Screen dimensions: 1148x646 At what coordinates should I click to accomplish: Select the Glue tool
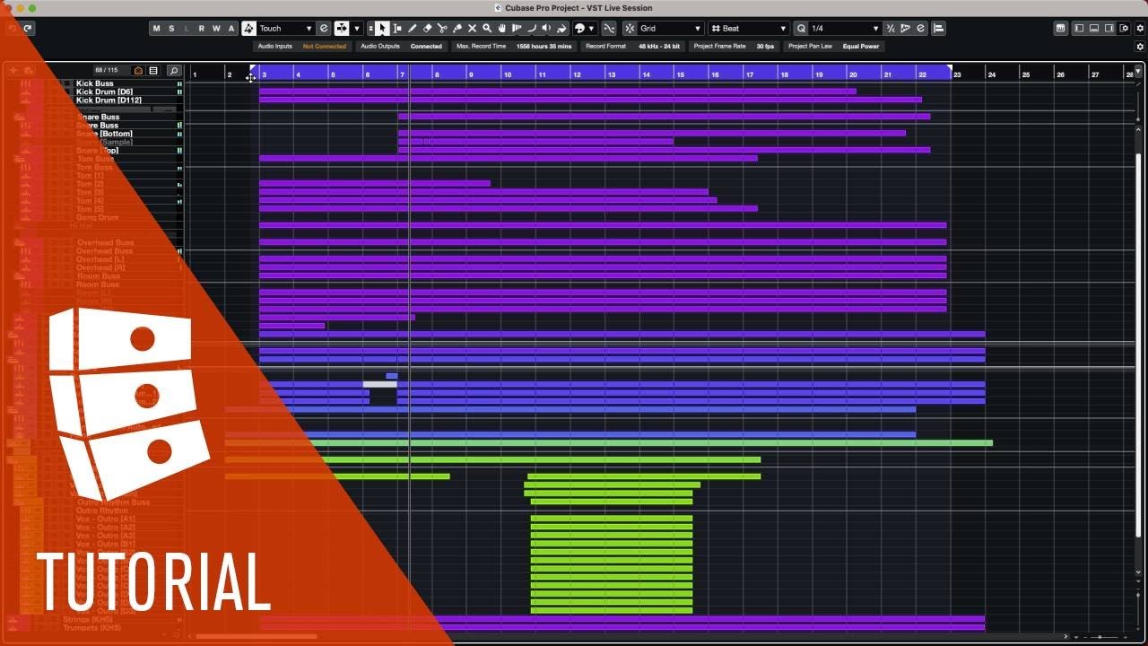457,29
